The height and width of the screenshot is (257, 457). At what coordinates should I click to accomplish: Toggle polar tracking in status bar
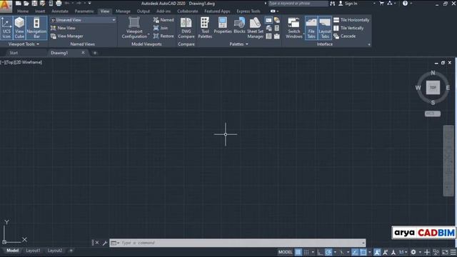[328, 252]
